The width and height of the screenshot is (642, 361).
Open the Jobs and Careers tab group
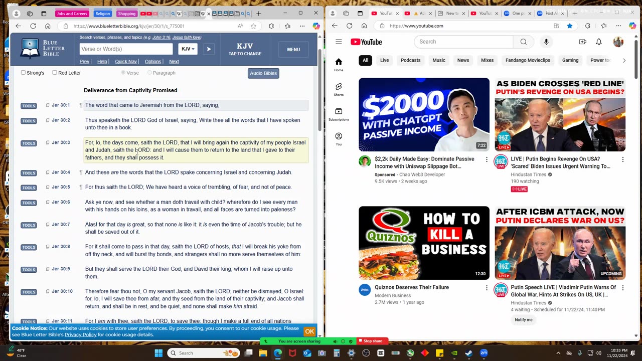72,14
